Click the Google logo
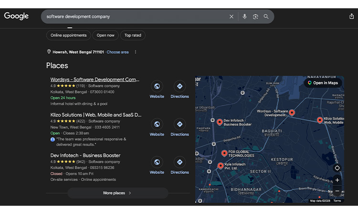The image size is (358, 215). (16, 16)
